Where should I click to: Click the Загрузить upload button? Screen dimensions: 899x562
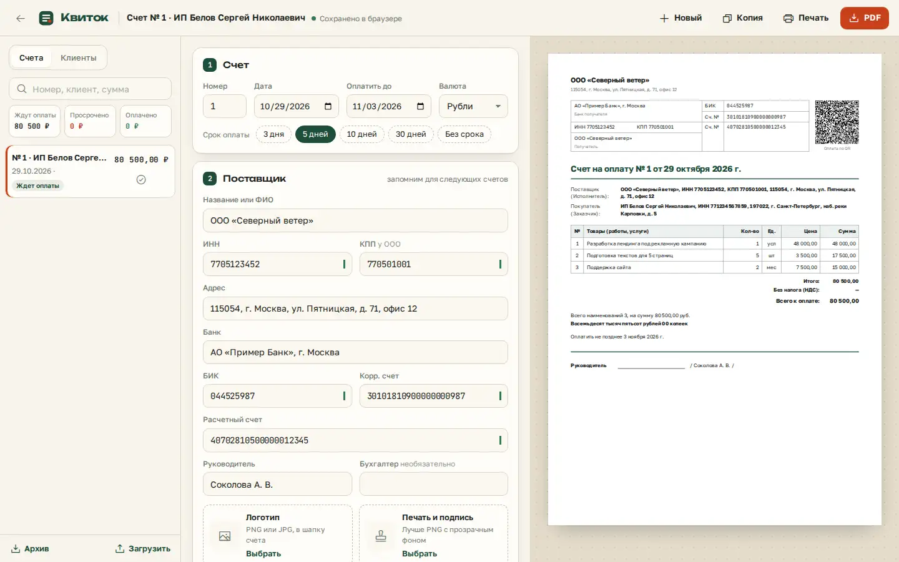(x=143, y=549)
